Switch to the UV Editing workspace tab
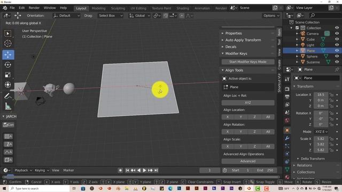 pos(138,9)
